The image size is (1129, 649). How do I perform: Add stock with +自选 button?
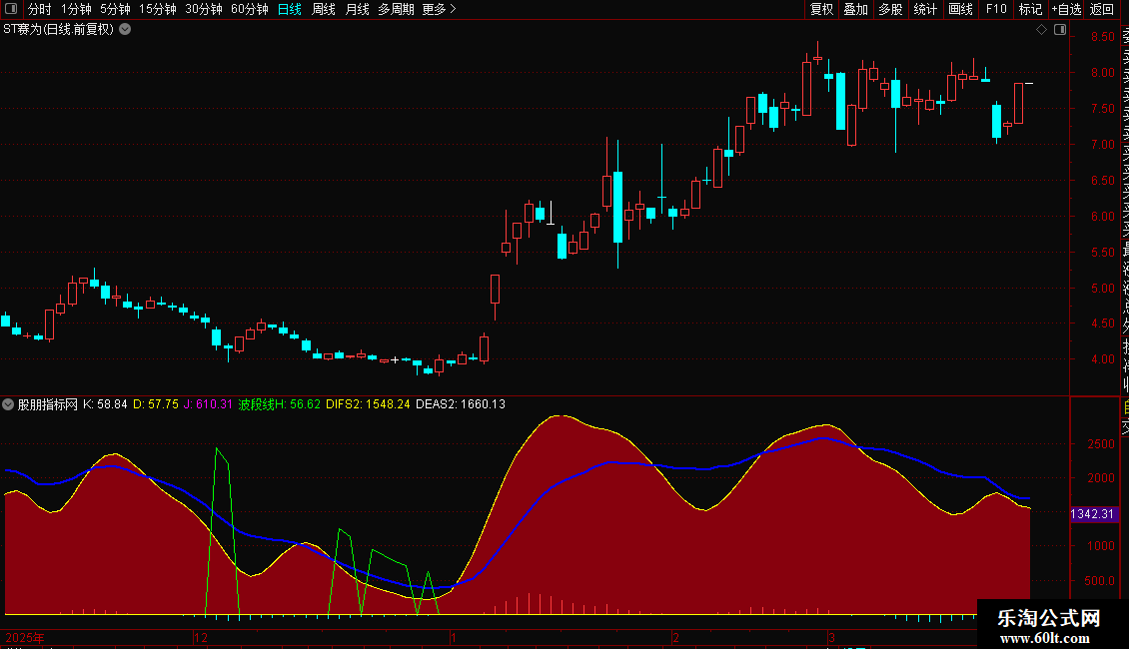(1067, 9)
